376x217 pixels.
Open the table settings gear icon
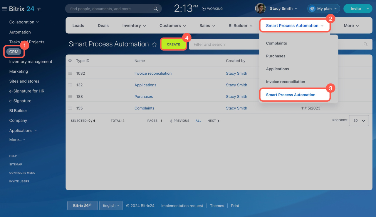[x=70, y=61]
